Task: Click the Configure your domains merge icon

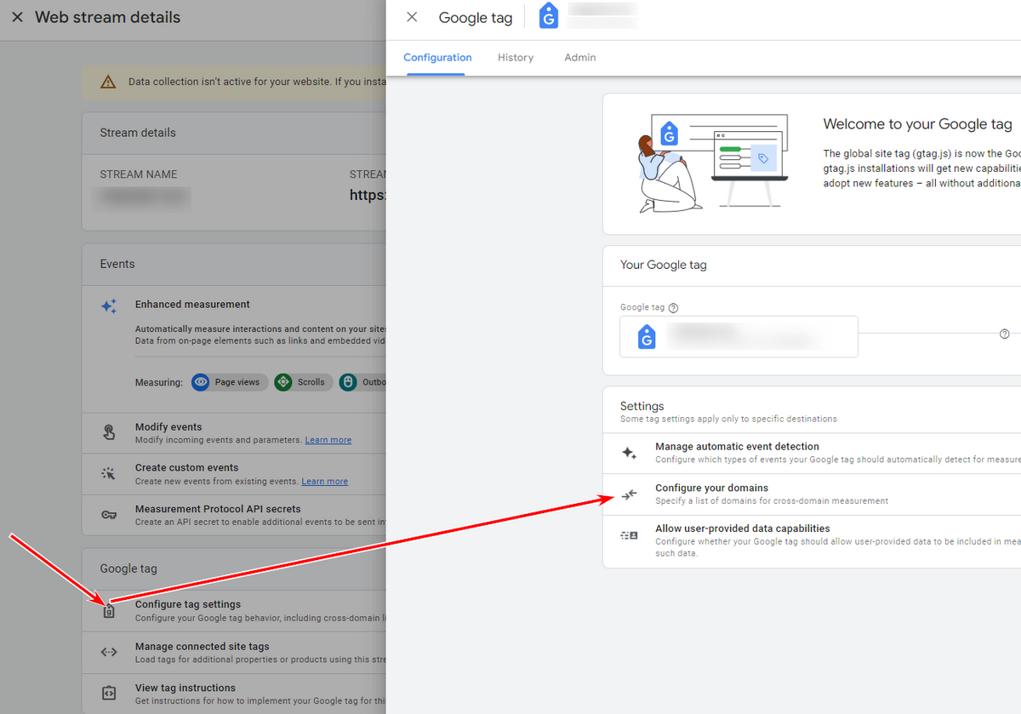Action: (629, 494)
